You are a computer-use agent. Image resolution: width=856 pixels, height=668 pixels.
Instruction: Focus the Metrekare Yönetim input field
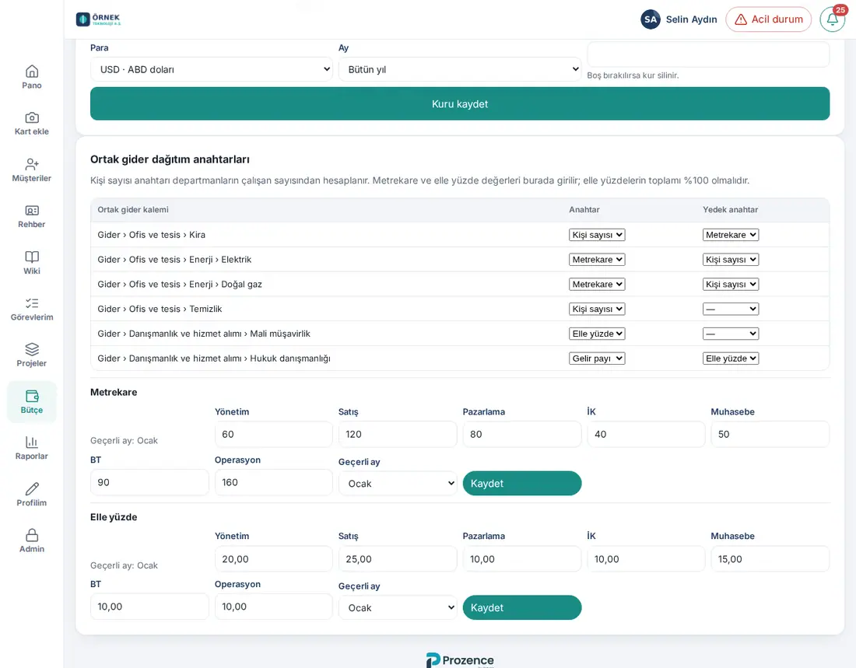pos(273,435)
